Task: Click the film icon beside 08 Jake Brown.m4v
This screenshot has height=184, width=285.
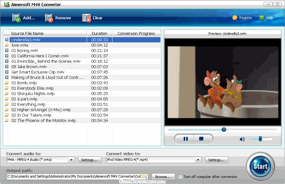Action: pos(7,67)
